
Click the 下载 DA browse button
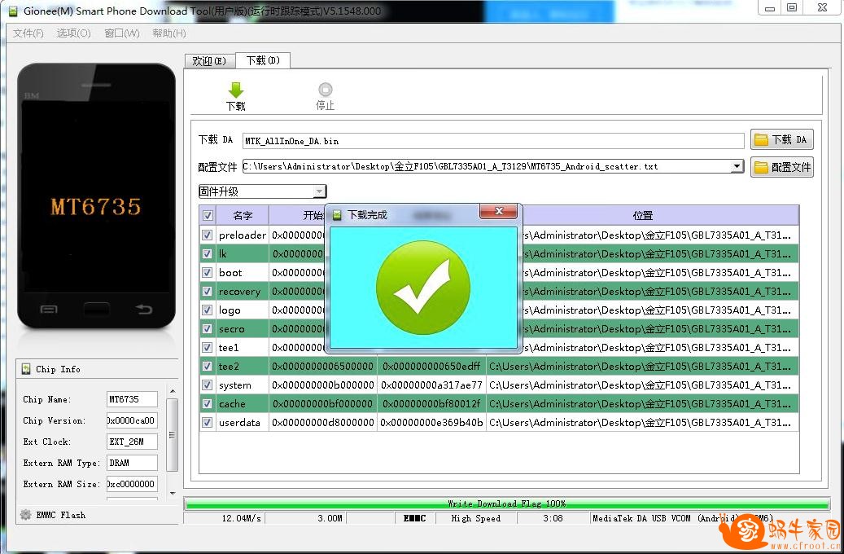(781, 139)
